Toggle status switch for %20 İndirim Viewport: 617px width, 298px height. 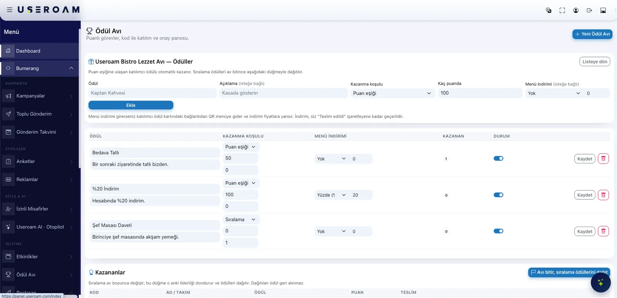point(498,195)
